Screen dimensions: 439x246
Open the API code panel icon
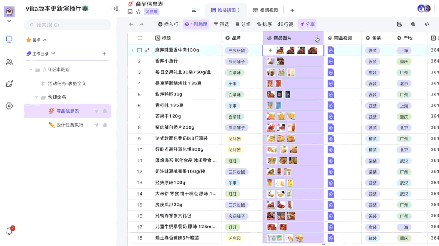427,24
